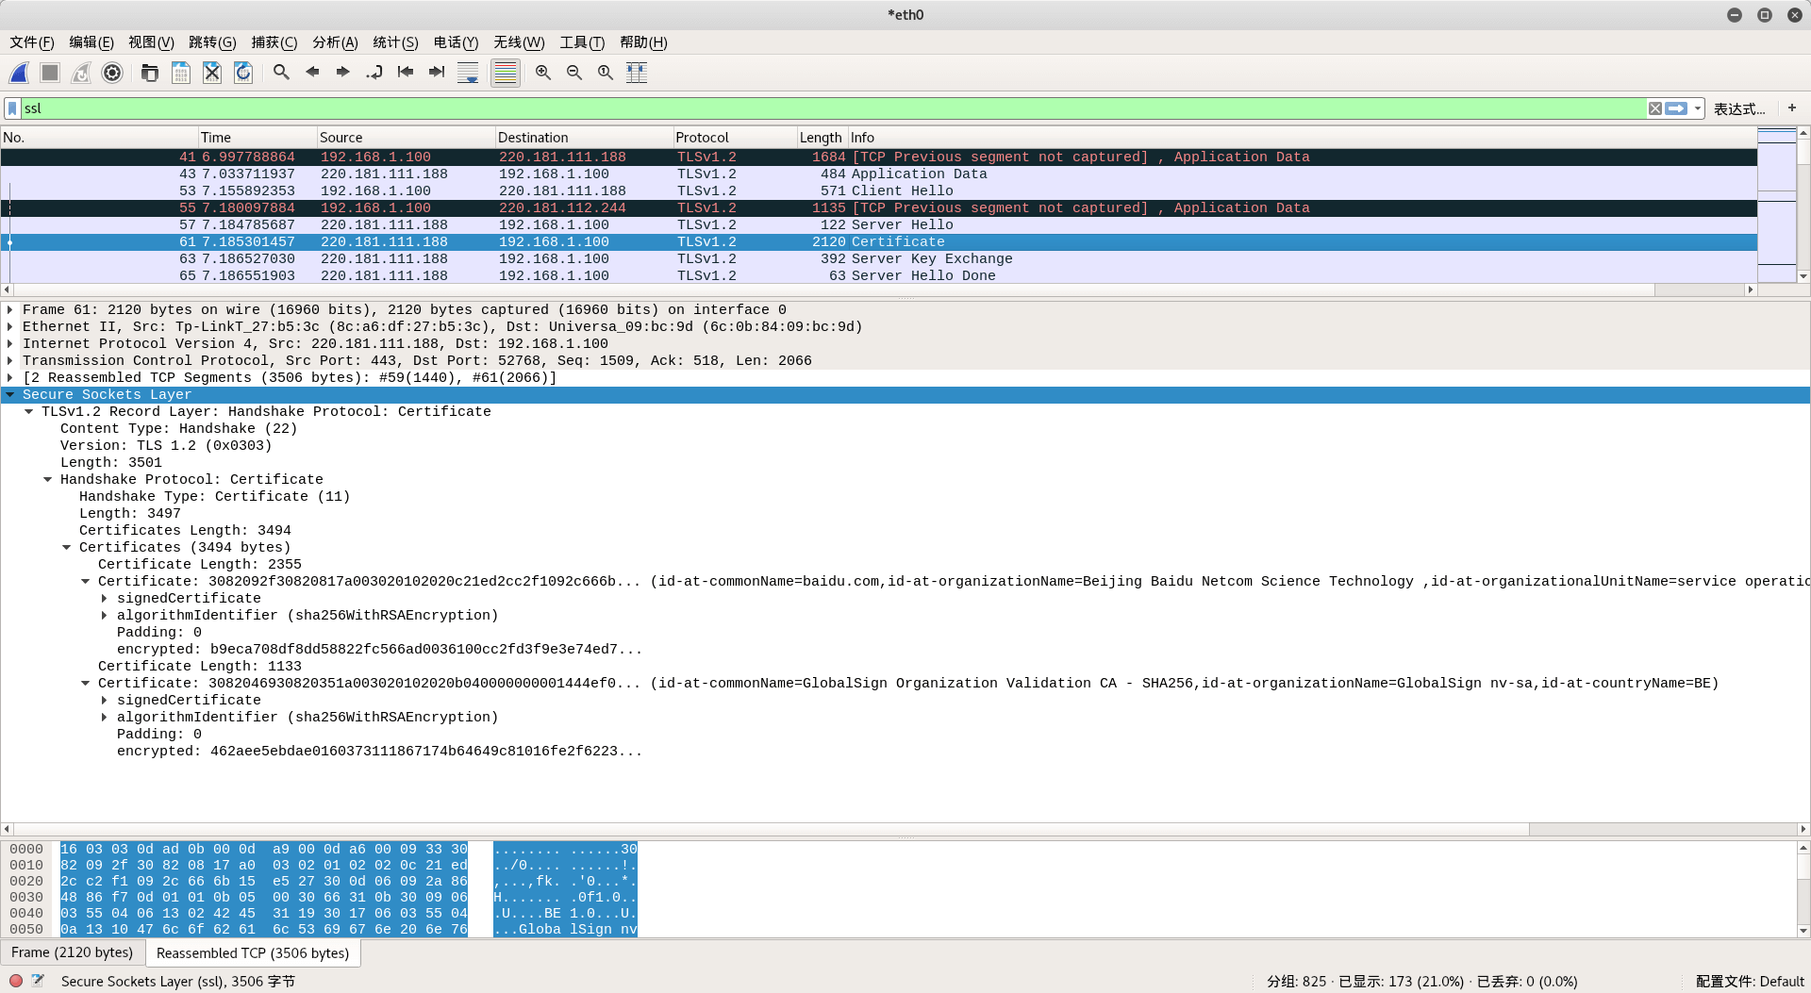Viewport: 1811px width, 993px height.
Task: Edit capture file properties status icon
Action: pyautogui.click(x=38, y=981)
